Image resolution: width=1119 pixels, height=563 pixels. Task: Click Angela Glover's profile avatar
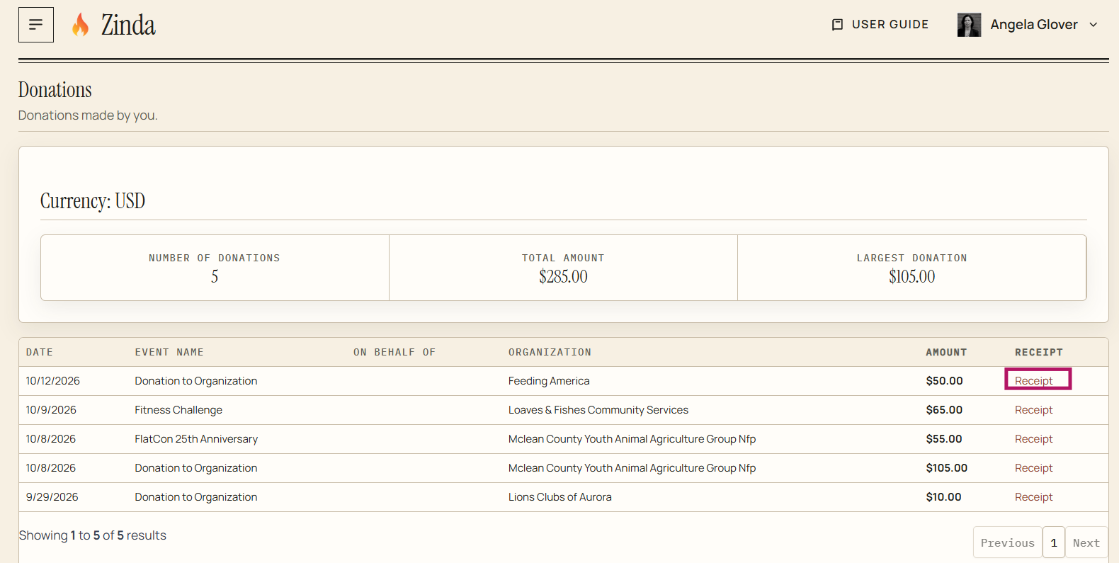[969, 25]
